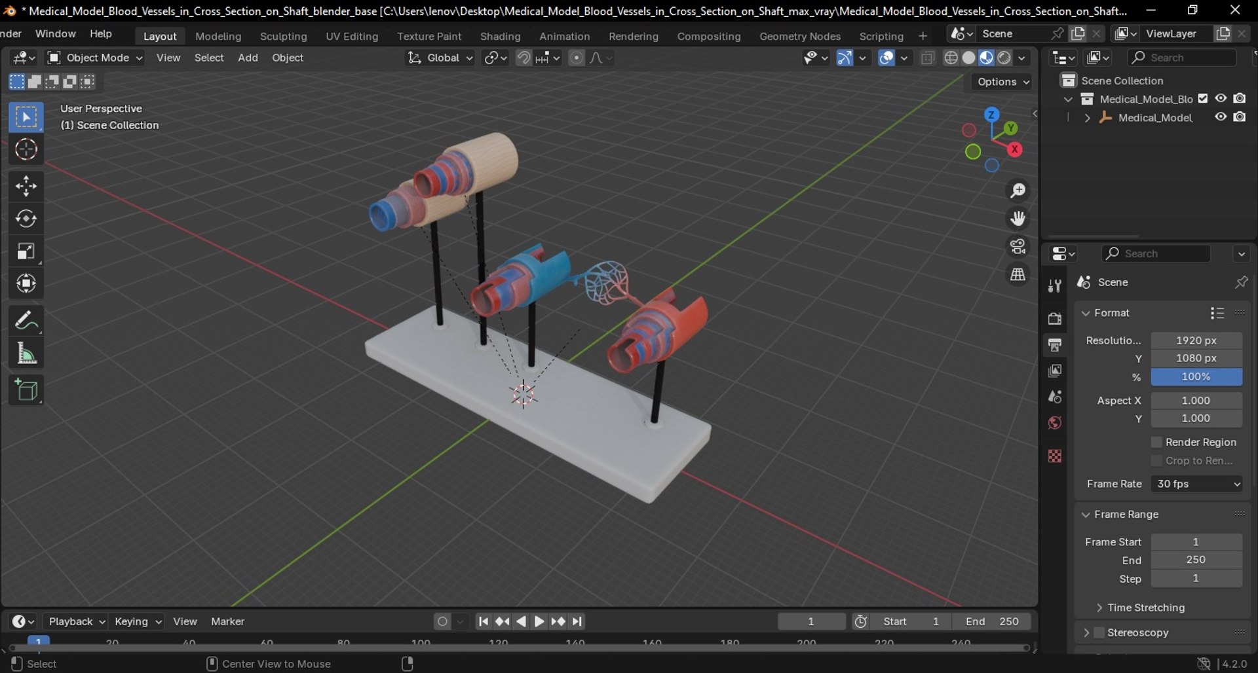Image resolution: width=1258 pixels, height=673 pixels.
Task: Select the Cursor tool in toolbar
Action: coord(26,150)
